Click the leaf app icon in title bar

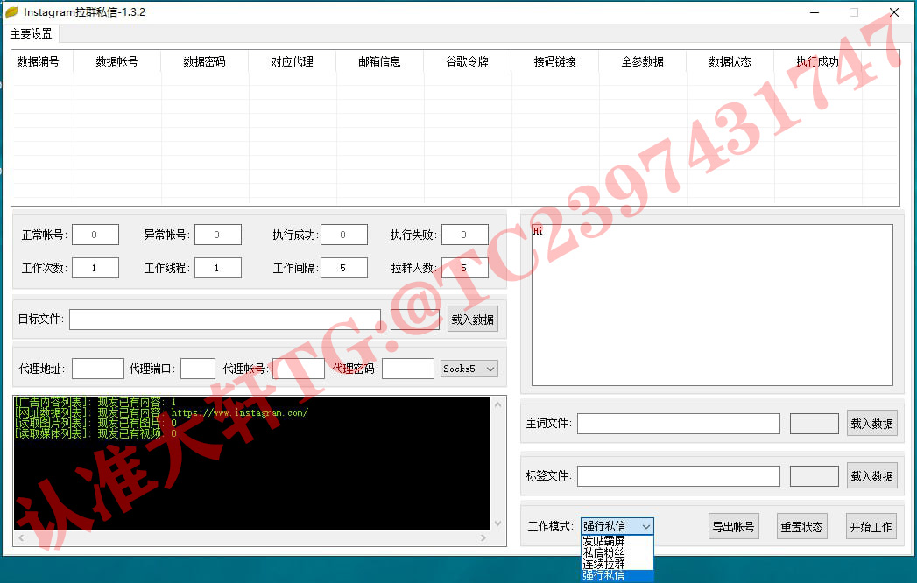point(11,12)
